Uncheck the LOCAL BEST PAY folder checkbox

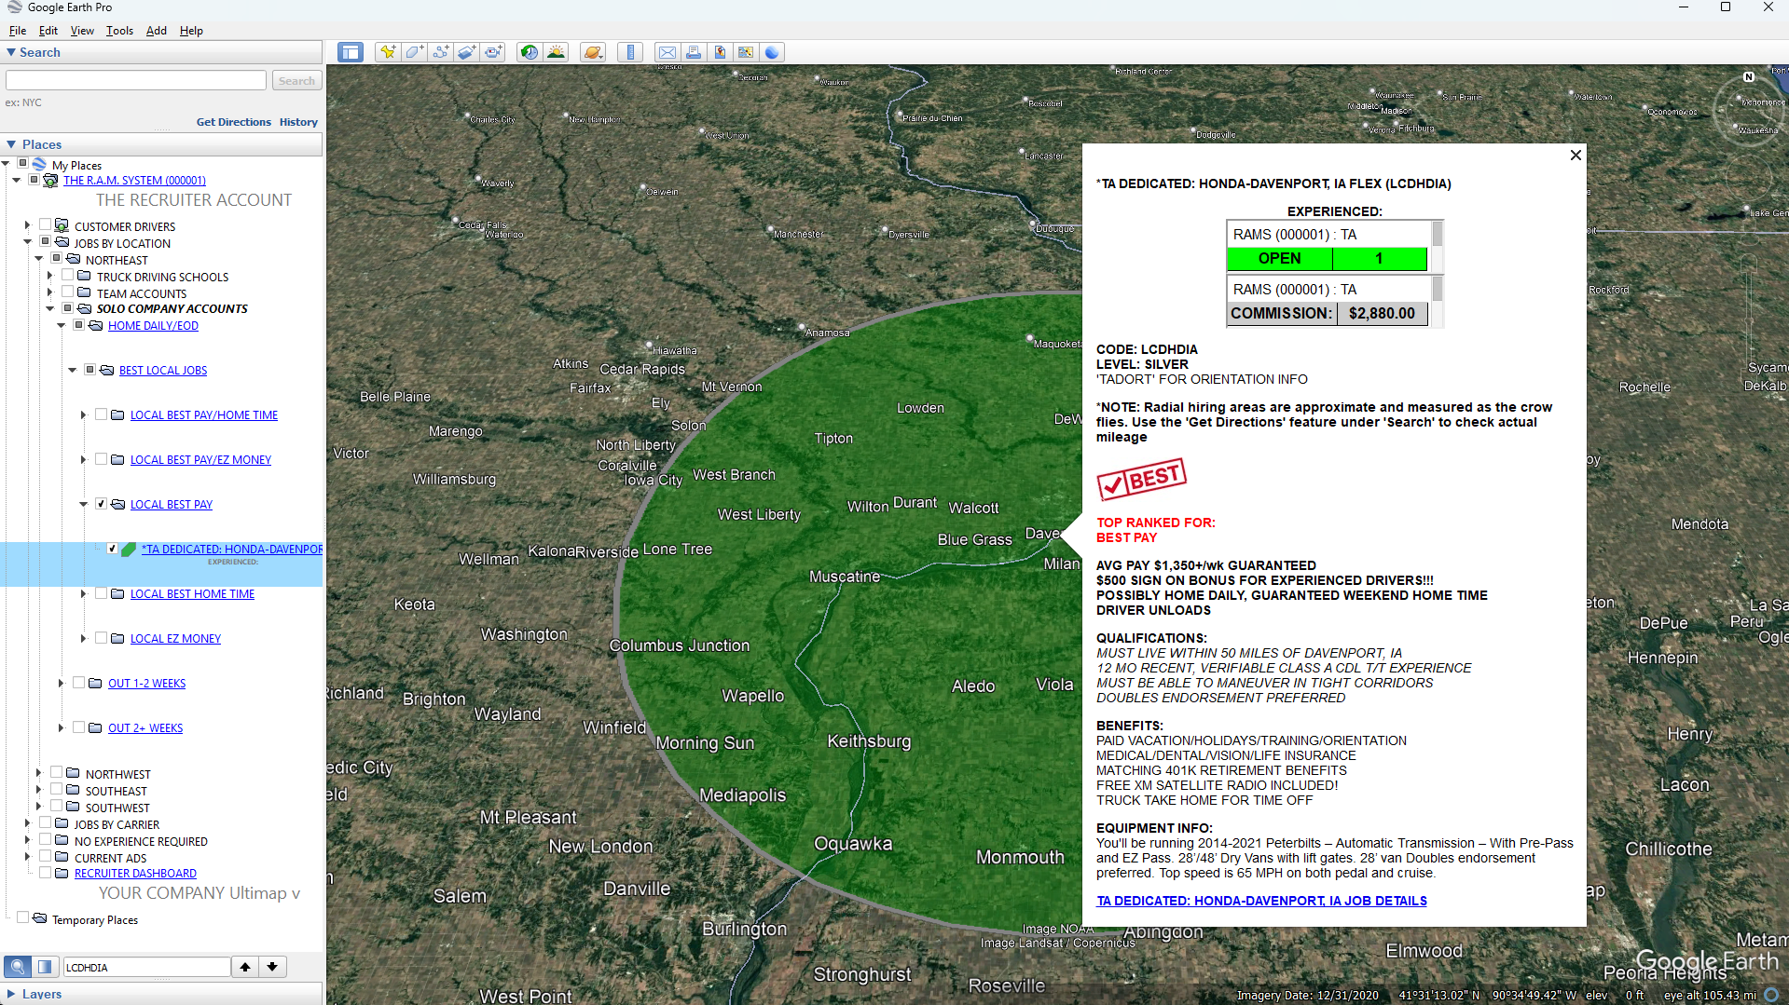tap(101, 504)
